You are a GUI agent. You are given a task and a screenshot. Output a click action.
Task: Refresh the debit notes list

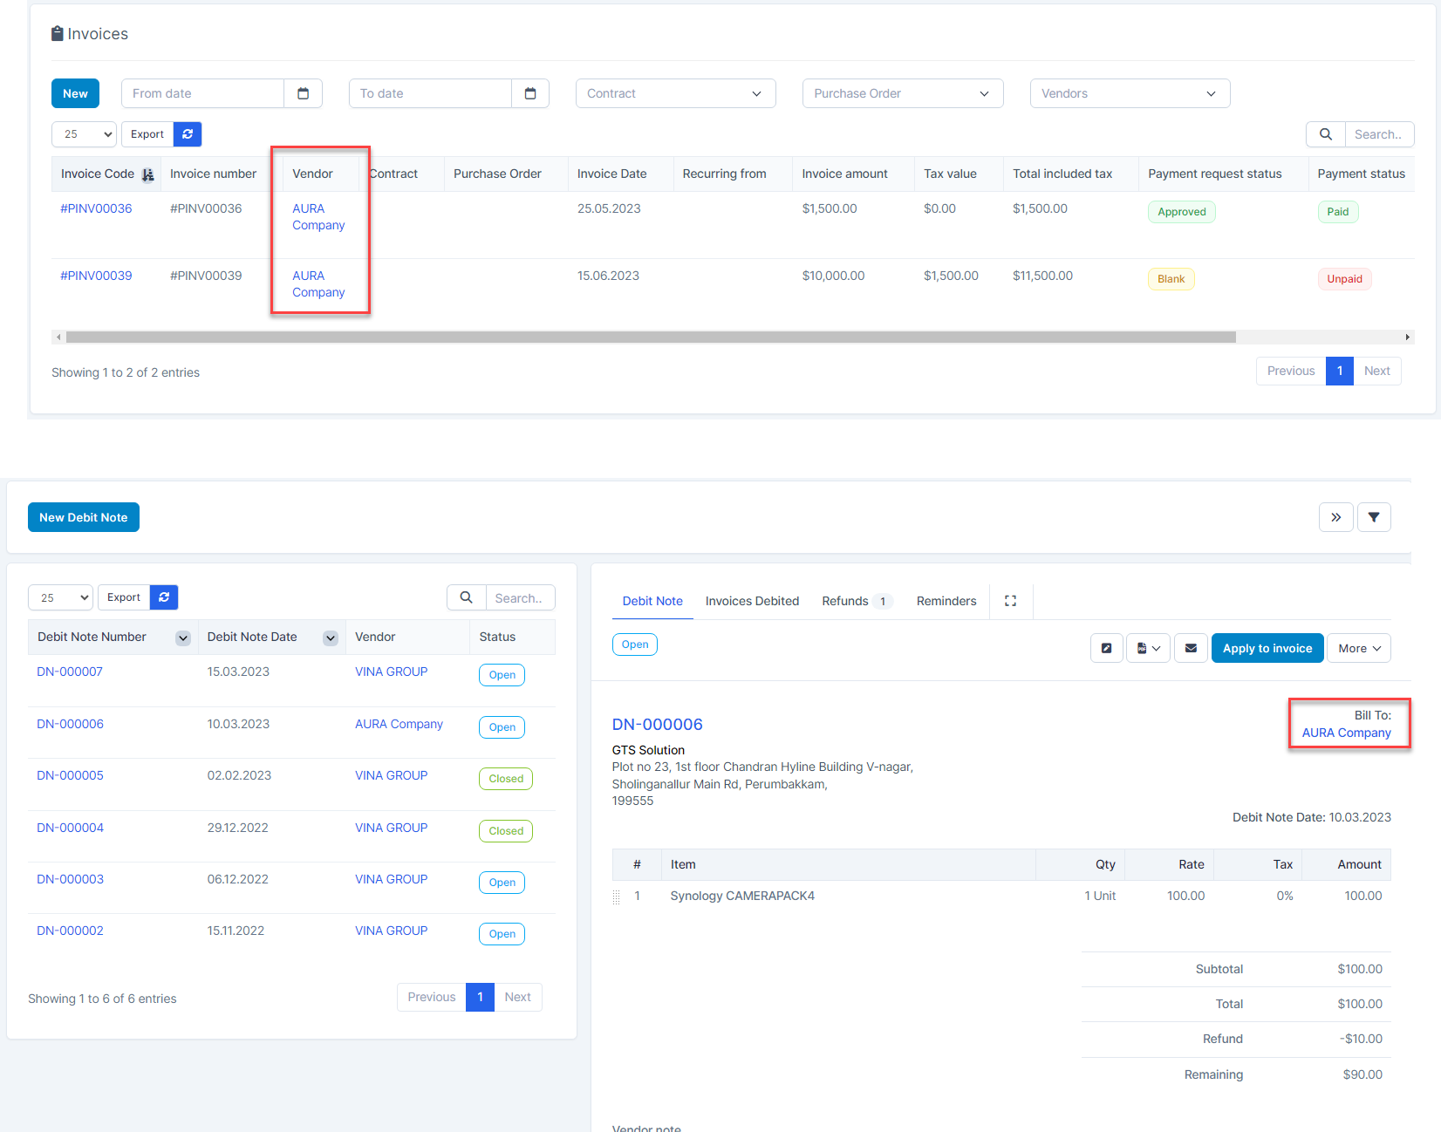pyautogui.click(x=164, y=597)
